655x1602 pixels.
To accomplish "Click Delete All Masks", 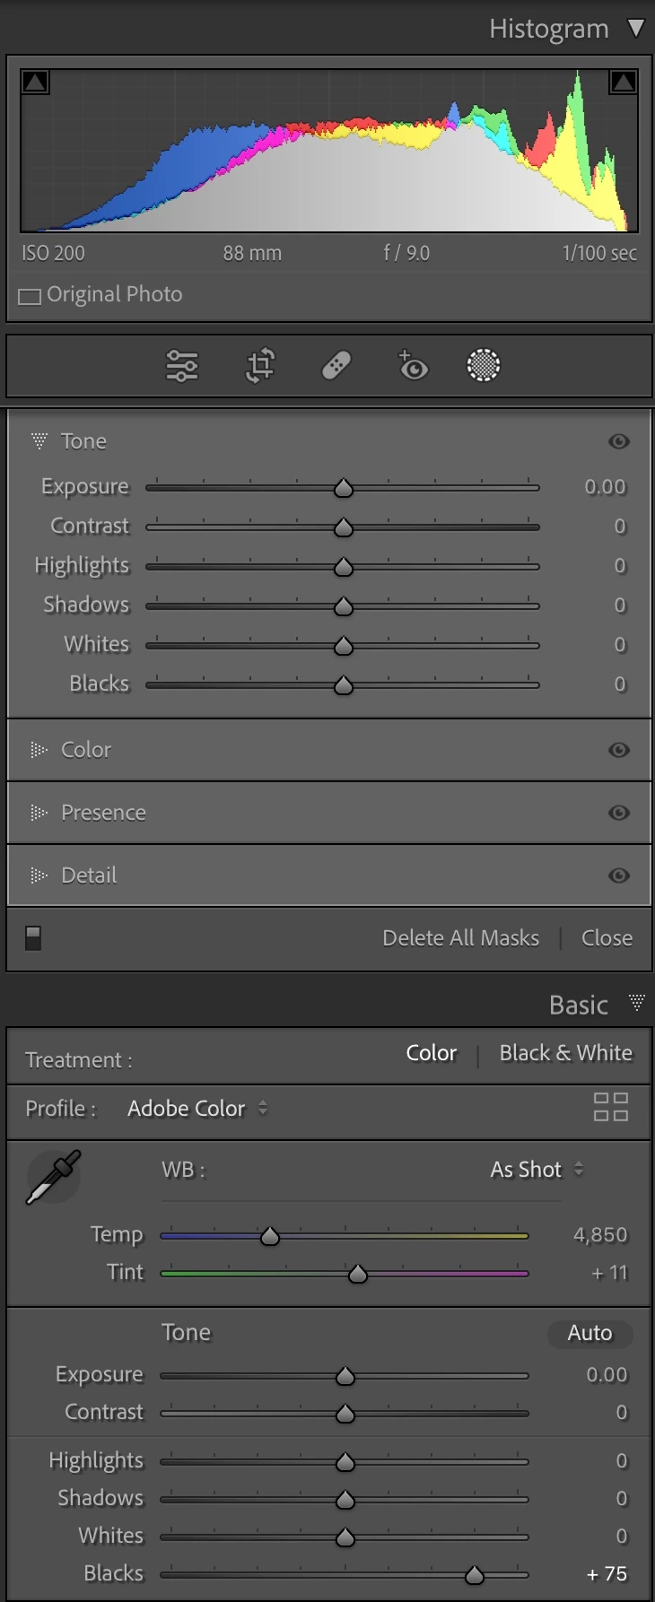I will (460, 938).
